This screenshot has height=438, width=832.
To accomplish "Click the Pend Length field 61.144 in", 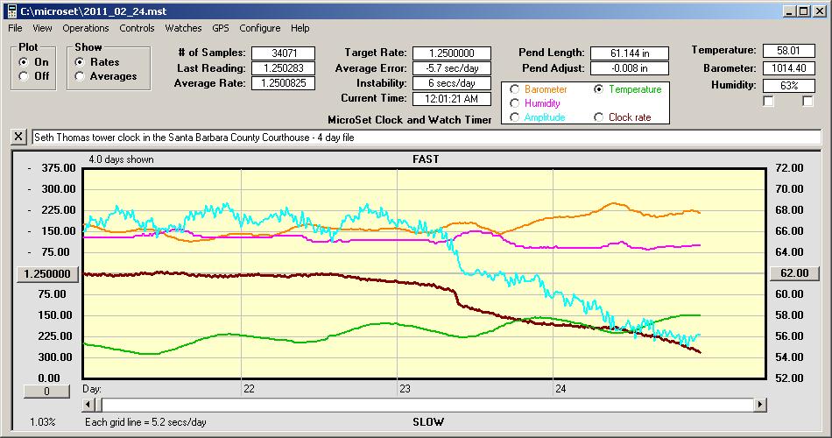I will click(x=630, y=53).
